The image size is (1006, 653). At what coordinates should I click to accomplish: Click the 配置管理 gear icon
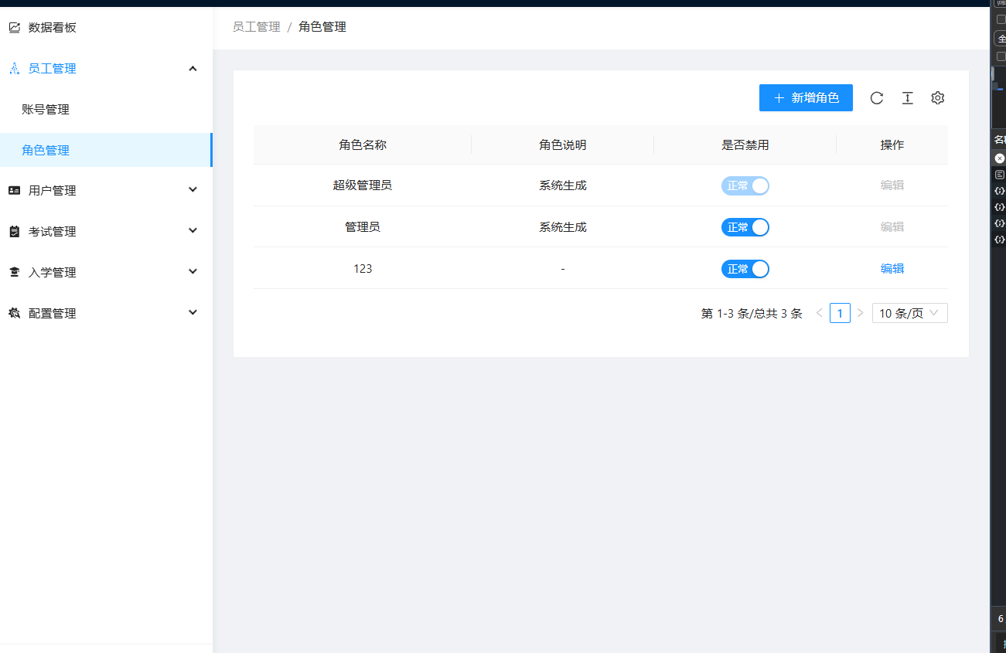[14, 314]
